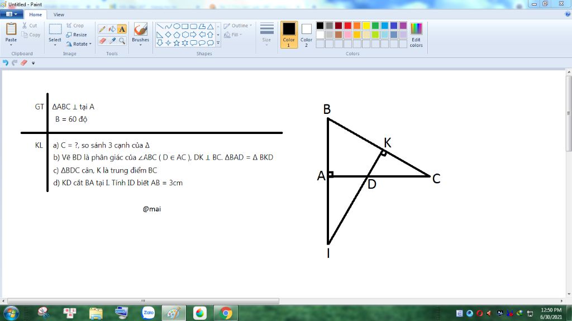Click Undo in quick access toolbar
Image resolution: width=572 pixels, height=321 pixels.
point(6,63)
